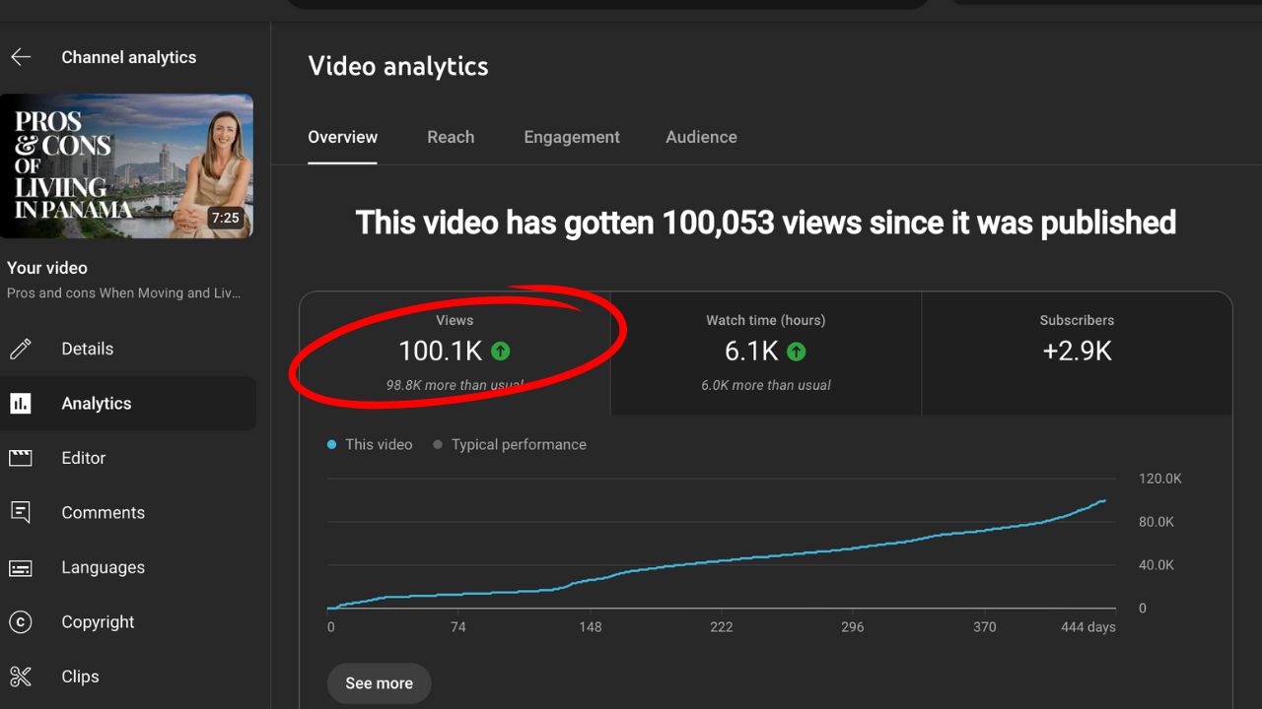
Task: Select the Audience tab
Action: [x=701, y=138]
